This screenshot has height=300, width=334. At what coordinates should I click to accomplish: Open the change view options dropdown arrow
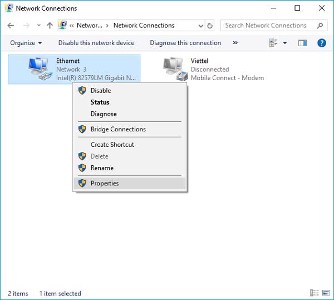[x=285, y=43]
